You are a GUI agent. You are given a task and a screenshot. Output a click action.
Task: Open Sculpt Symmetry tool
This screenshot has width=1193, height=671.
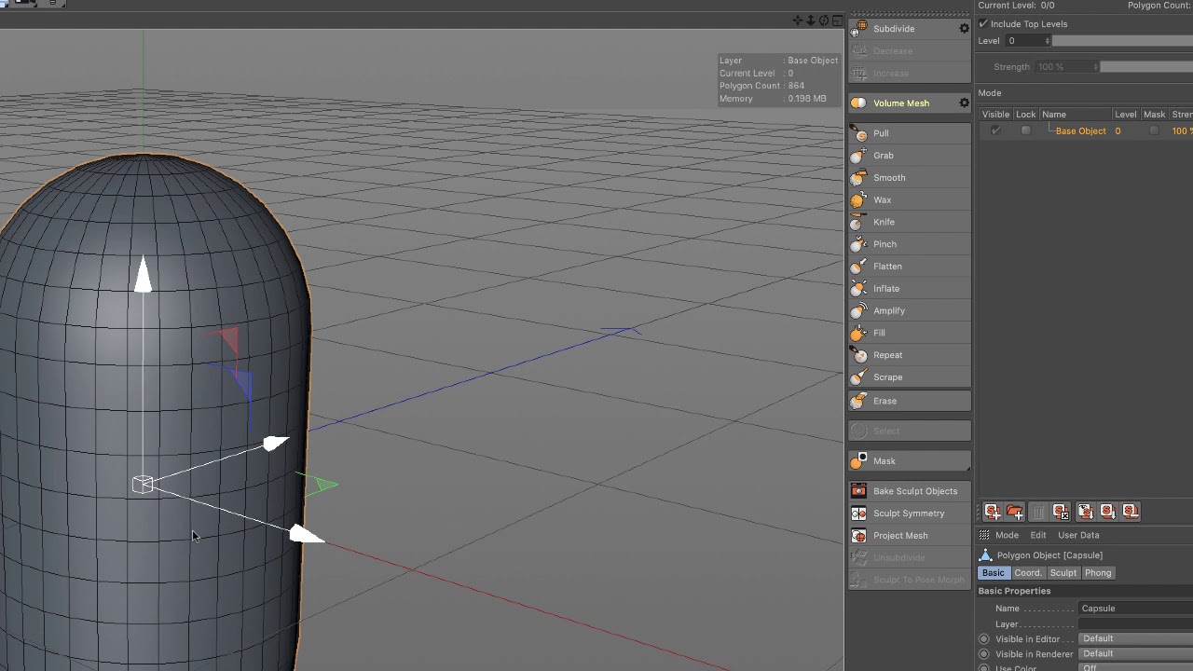(x=910, y=514)
